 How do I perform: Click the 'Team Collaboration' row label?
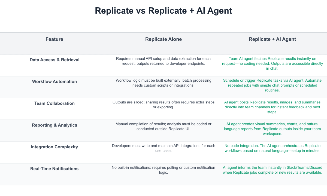point(55,103)
